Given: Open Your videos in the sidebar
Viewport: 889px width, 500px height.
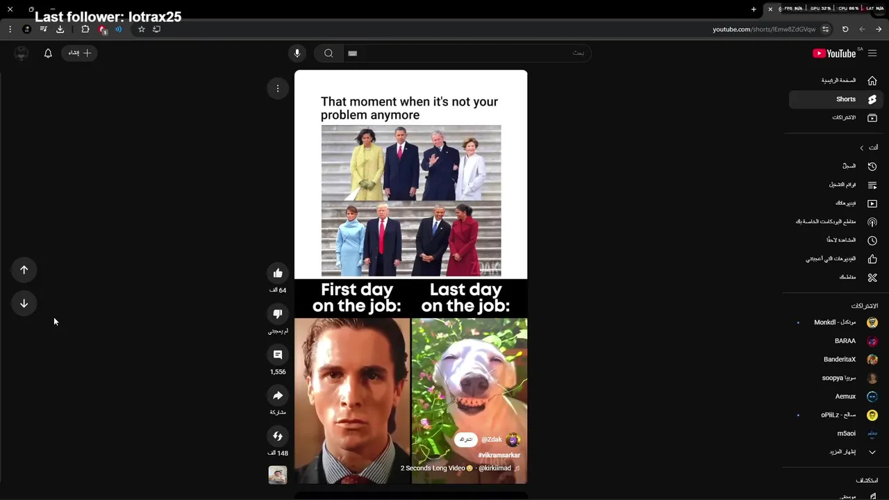Looking at the screenshot, I should point(836,203).
